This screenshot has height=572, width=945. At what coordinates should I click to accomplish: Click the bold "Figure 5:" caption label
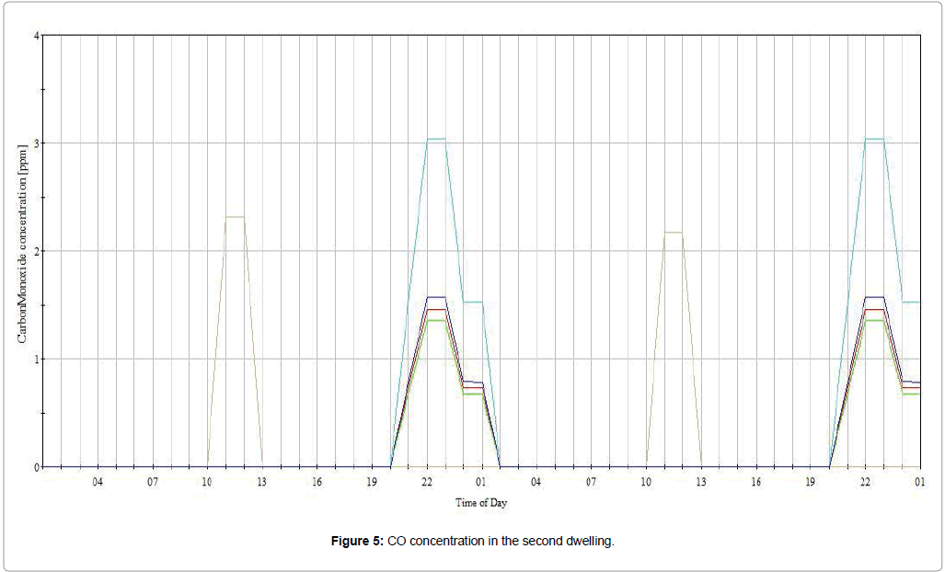pos(357,542)
